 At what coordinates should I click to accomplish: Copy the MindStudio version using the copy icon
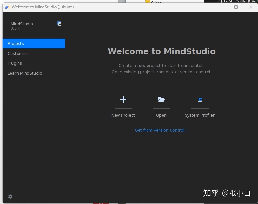click(59, 24)
